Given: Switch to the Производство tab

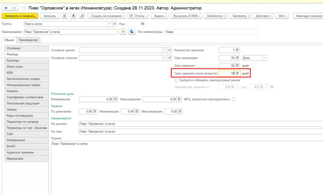Looking at the screenshot, I should [x=28, y=40].
